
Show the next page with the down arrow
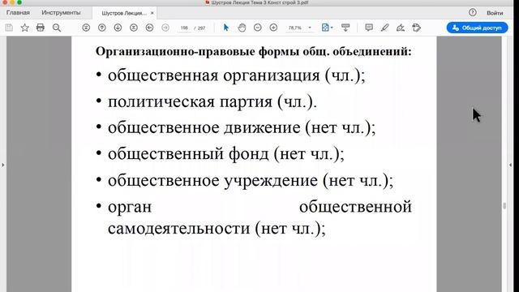pos(118,28)
